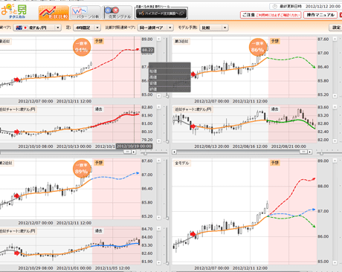Click scale up arrow on 第3近似 chart
This screenshot has width=342, height=272.
pyautogui.click(x=335, y=39)
